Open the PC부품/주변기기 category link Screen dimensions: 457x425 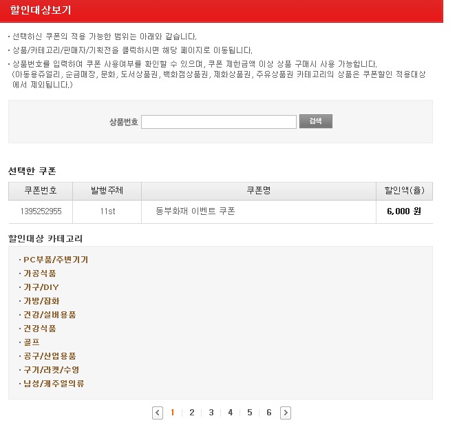55,260
